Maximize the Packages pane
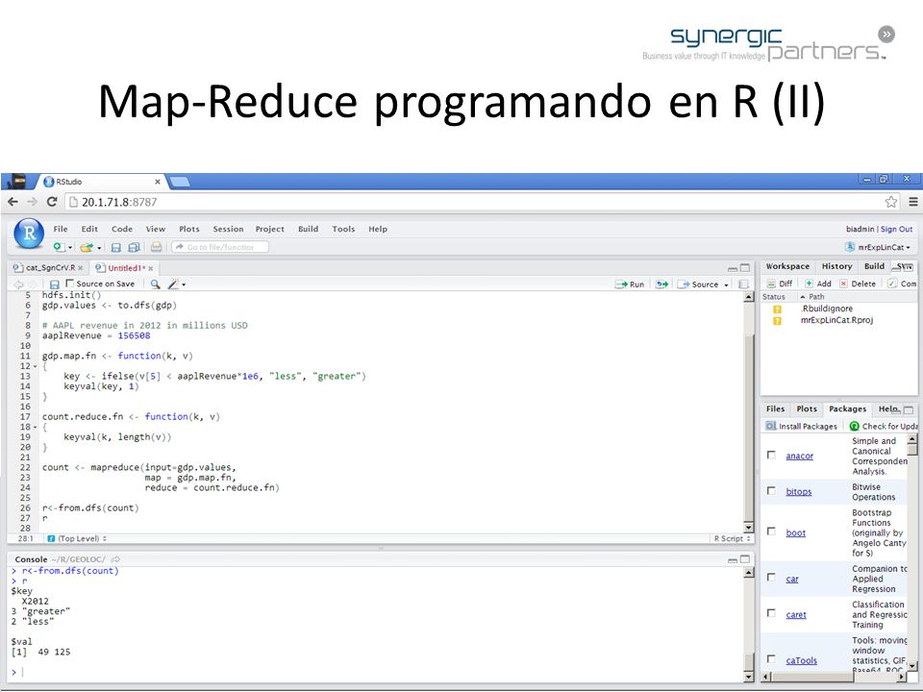This screenshot has width=923, height=692. (x=909, y=409)
